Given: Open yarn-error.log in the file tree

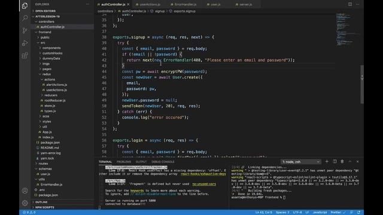Looking at the screenshot, I should click(50, 153).
